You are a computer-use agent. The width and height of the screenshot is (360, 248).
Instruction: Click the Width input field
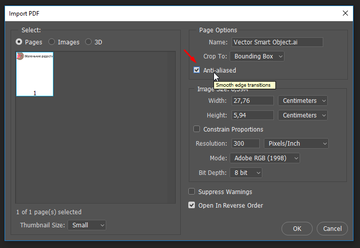click(252, 101)
